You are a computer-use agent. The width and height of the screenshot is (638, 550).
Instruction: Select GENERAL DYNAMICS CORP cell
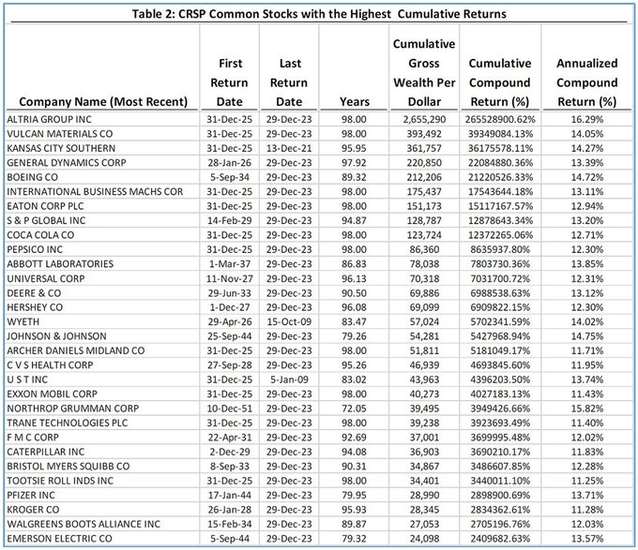click(x=67, y=163)
